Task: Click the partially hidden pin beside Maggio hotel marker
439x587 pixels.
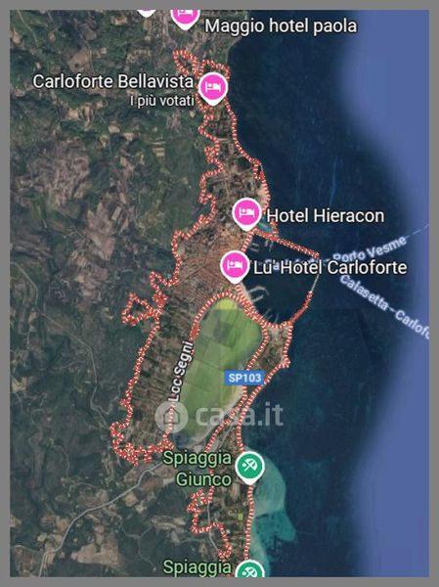Action: 147,13
